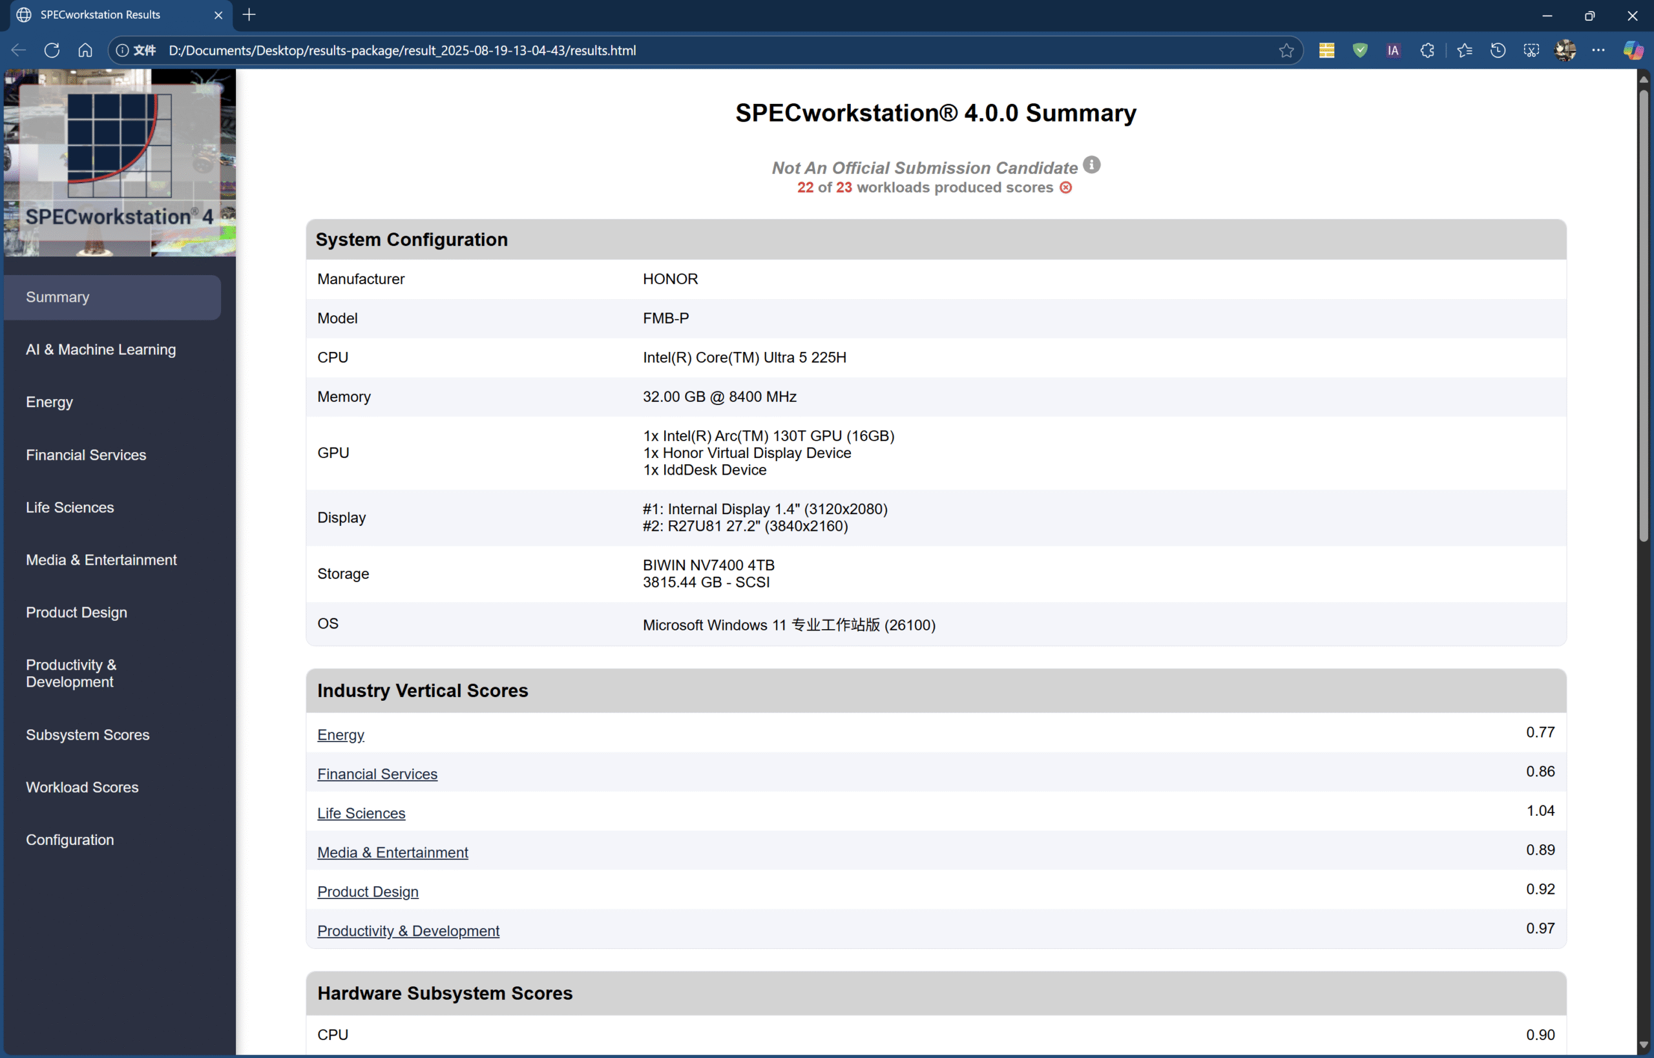The height and width of the screenshot is (1058, 1654).
Task: Click the info icon beside Not An Official Submission
Action: (1092, 165)
